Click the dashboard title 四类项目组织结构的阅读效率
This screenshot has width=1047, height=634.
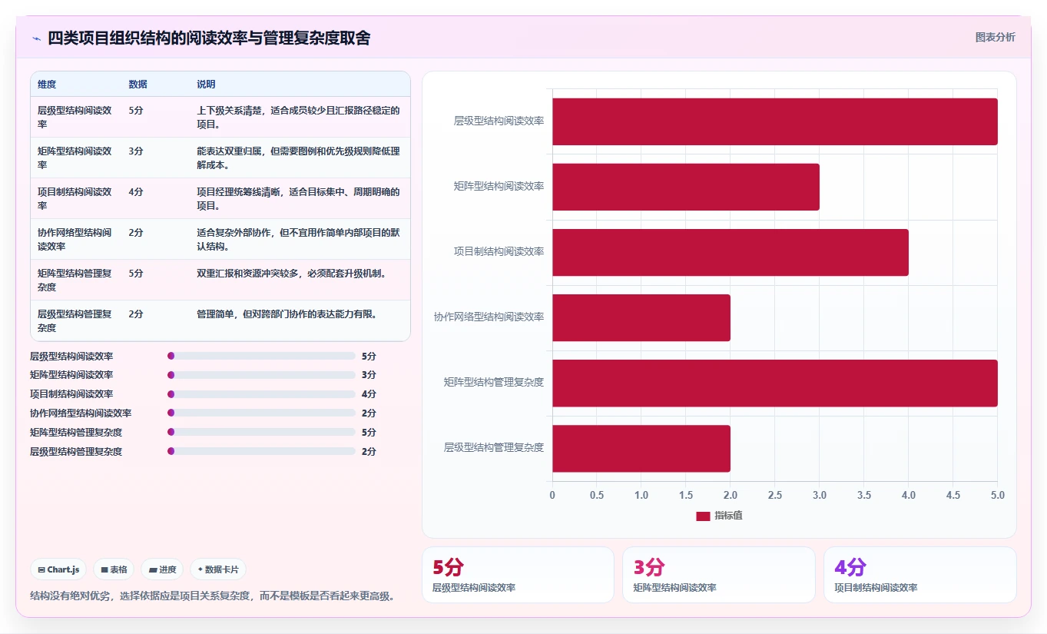coord(209,38)
